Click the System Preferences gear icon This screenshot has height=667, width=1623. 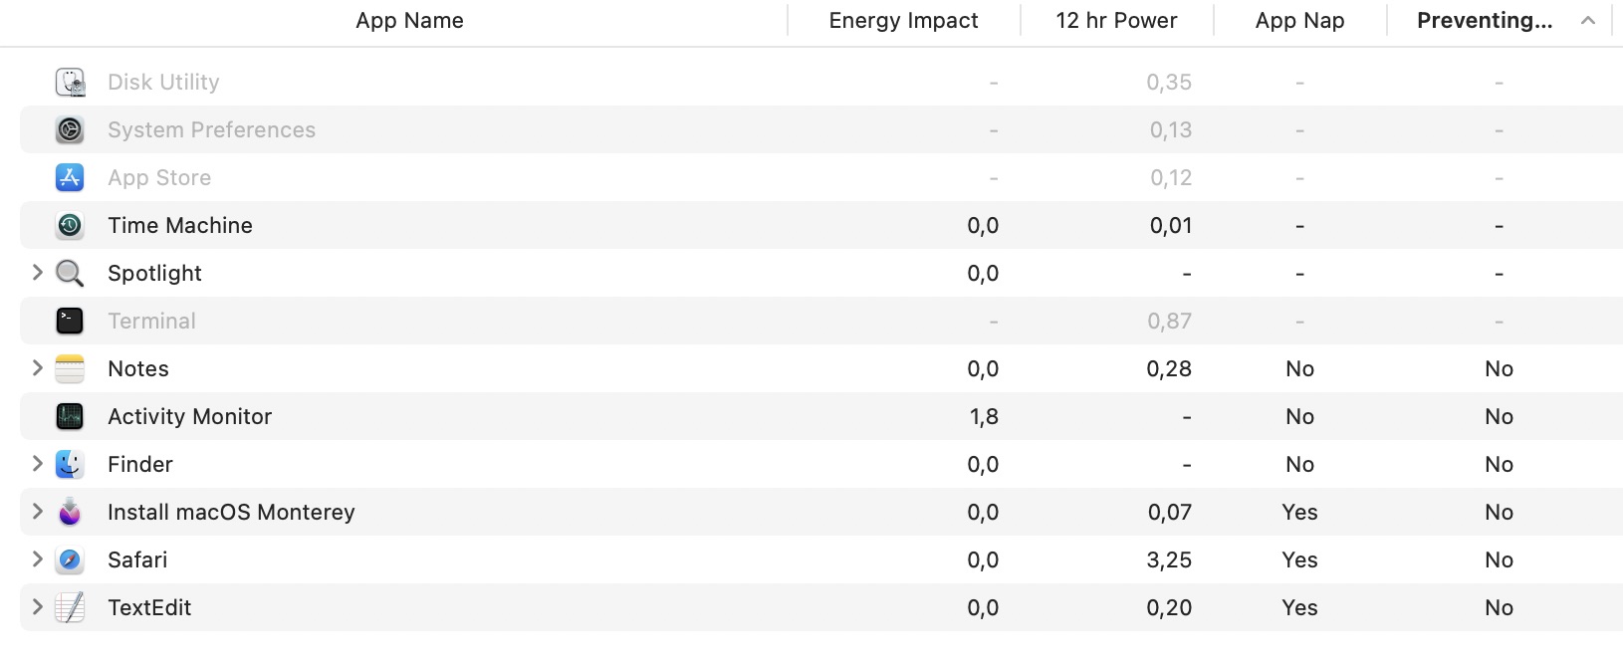[x=70, y=129]
